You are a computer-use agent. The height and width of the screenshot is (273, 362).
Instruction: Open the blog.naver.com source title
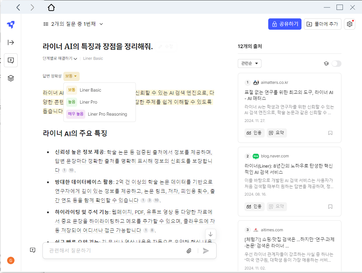[x=289, y=169]
